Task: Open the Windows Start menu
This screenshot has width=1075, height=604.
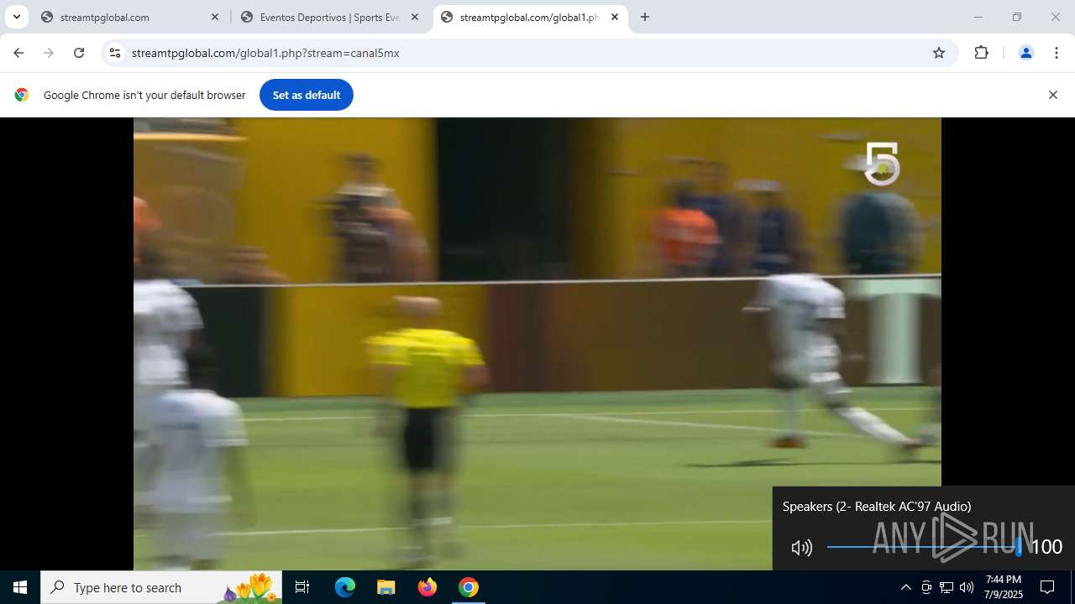Action: 20,587
